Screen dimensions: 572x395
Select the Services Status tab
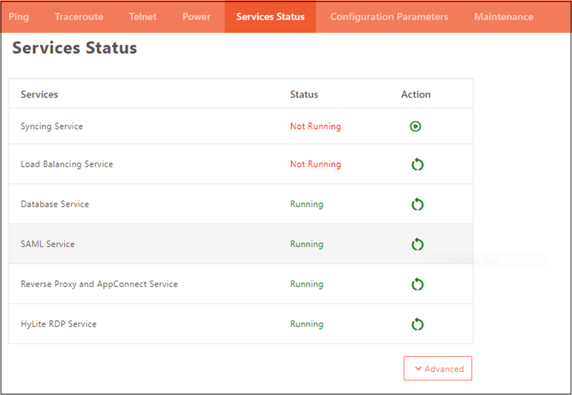tap(270, 16)
